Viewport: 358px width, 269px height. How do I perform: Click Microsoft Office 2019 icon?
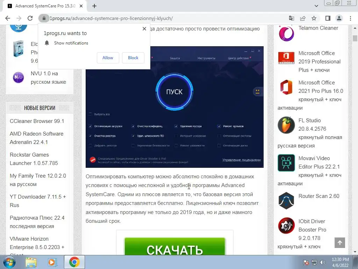click(286, 58)
